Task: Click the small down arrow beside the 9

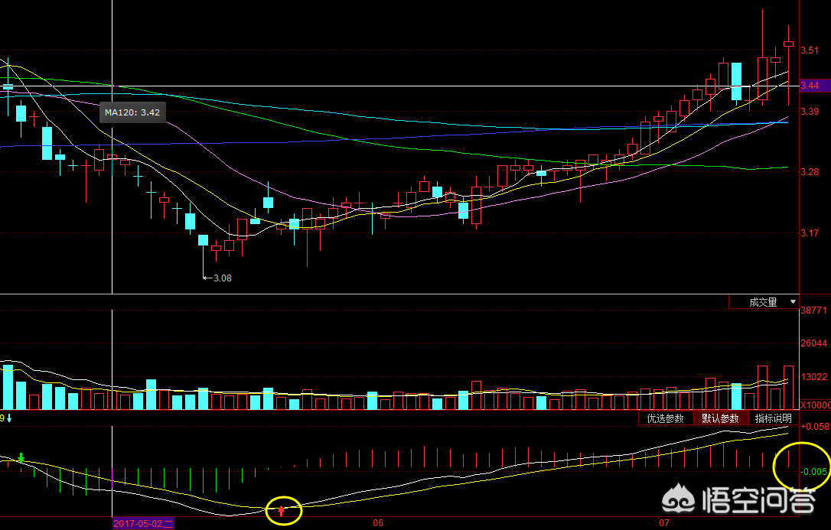Action: (10, 418)
